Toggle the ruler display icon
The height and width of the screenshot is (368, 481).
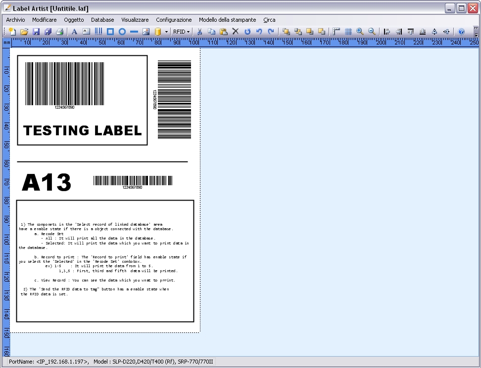337,32
